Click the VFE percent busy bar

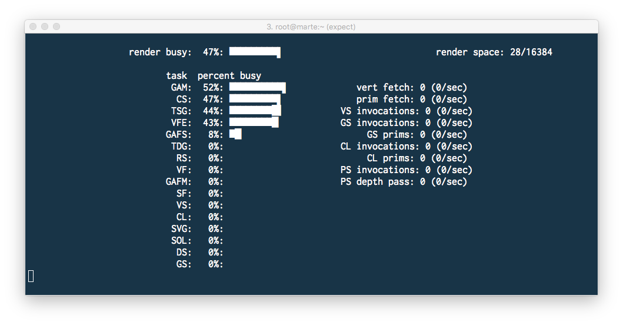[x=254, y=123]
